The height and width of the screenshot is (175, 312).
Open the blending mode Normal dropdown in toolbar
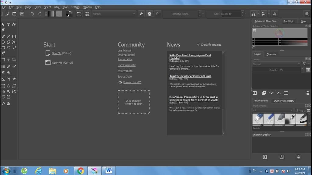click(114, 14)
